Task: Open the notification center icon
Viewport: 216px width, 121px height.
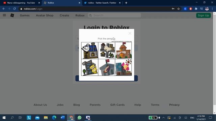Action: click(210, 118)
